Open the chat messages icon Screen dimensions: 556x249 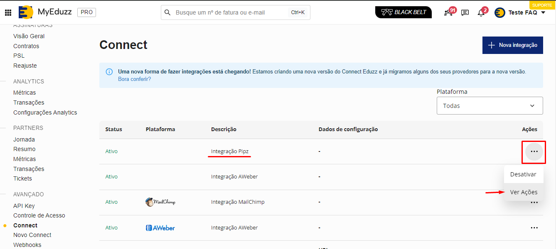(465, 12)
